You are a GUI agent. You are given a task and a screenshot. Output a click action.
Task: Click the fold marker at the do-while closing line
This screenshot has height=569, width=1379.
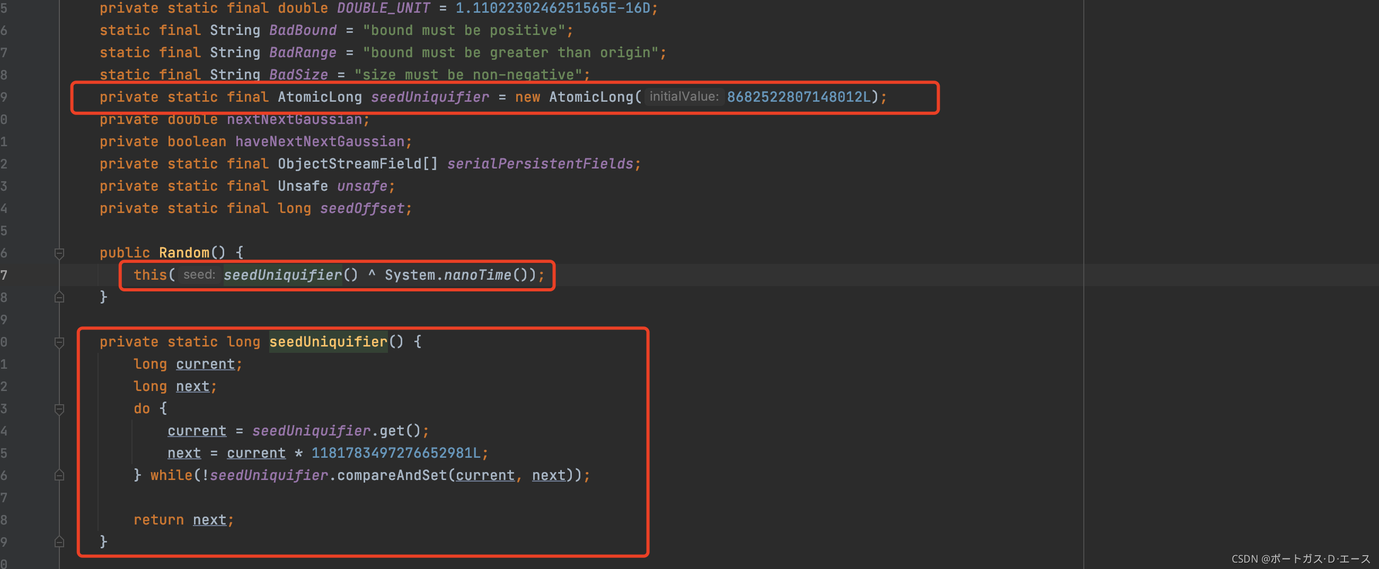click(x=59, y=475)
